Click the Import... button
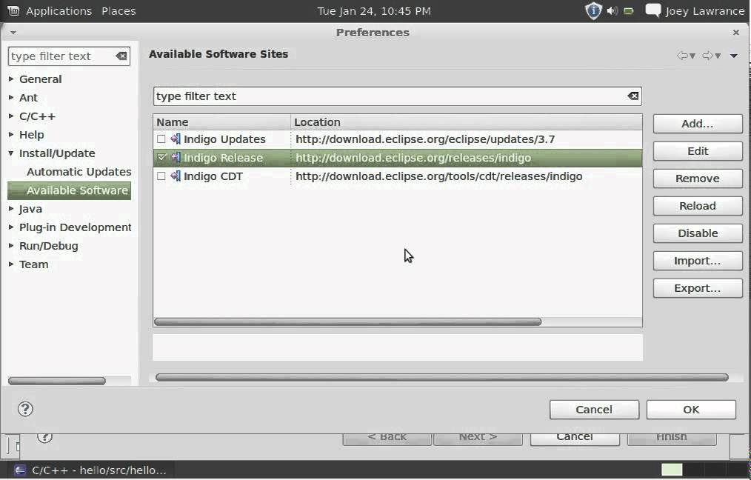 point(698,261)
